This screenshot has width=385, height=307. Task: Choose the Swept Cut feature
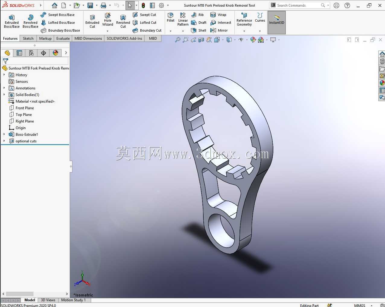click(144, 15)
